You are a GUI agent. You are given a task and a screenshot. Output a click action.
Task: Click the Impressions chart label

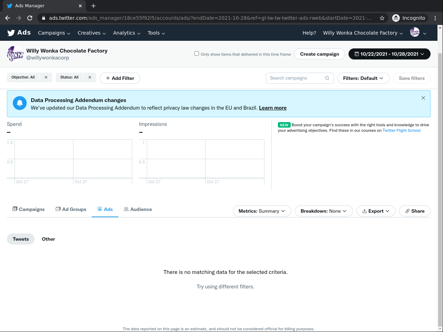pyautogui.click(x=153, y=124)
